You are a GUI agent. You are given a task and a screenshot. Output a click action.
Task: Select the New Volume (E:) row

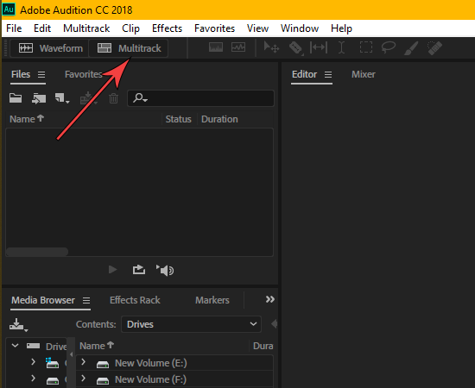[174, 363]
